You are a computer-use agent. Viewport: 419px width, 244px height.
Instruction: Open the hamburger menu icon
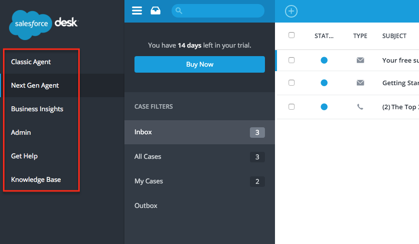point(137,11)
